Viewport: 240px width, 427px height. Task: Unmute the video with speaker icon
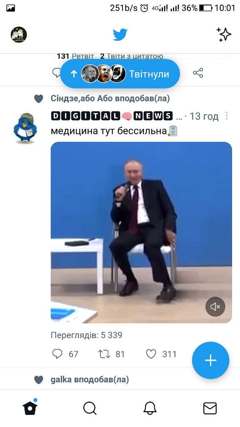coord(215,306)
